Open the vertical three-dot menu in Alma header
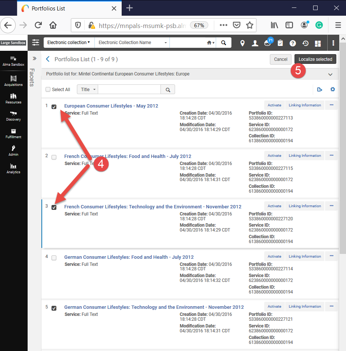This screenshot has height=351, width=346. tap(333, 43)
